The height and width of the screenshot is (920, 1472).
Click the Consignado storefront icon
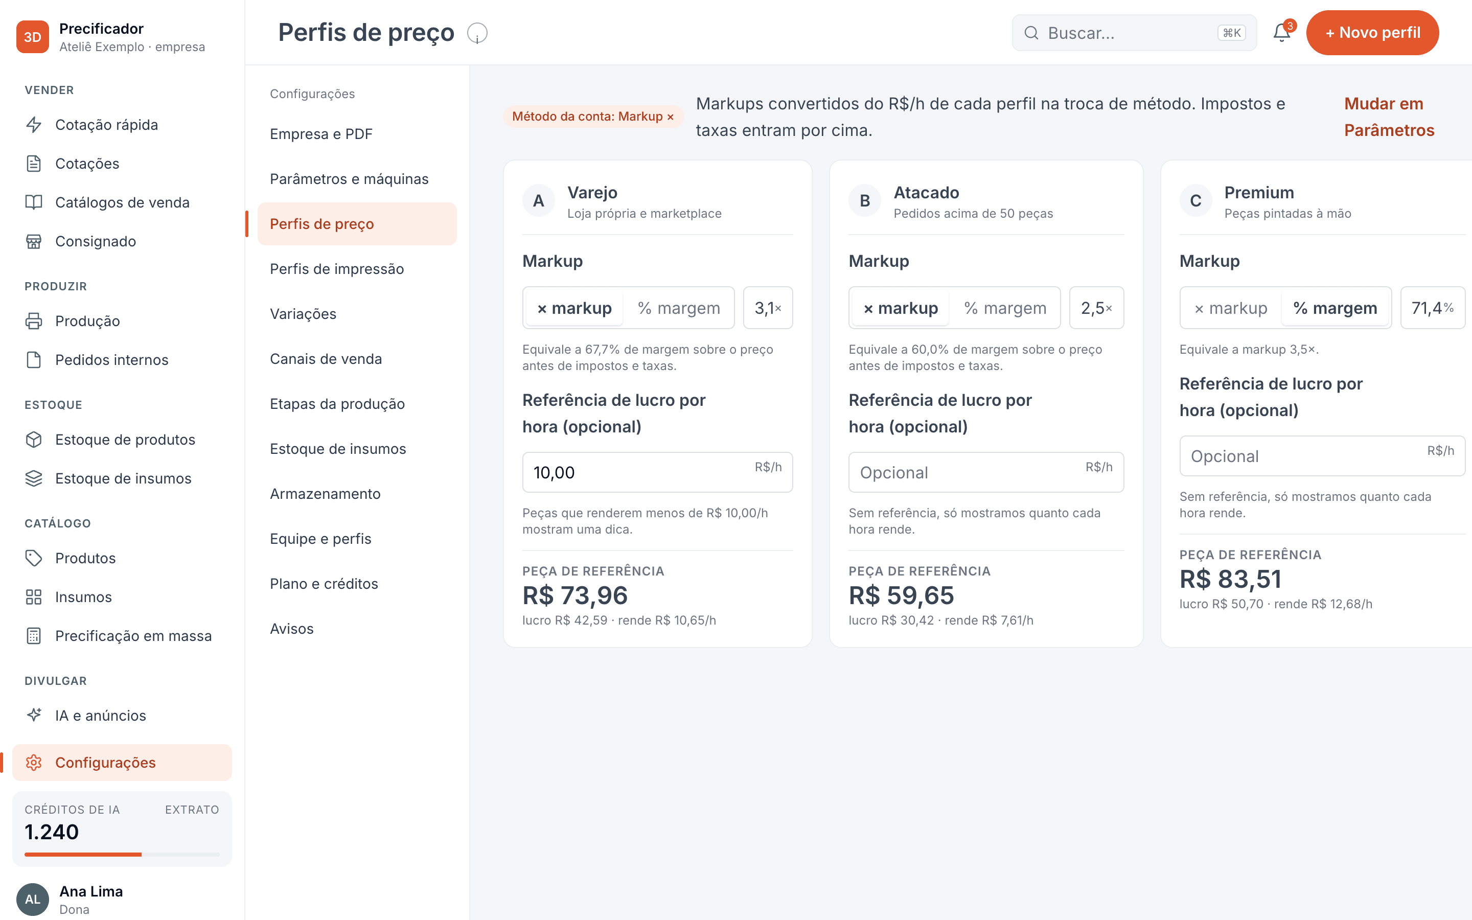tap(34, 242)
